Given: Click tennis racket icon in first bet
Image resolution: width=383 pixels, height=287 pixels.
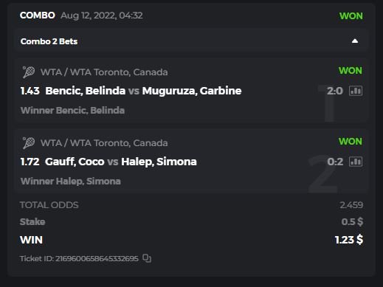Looking at the screenshot, I should tap(29, 72).
